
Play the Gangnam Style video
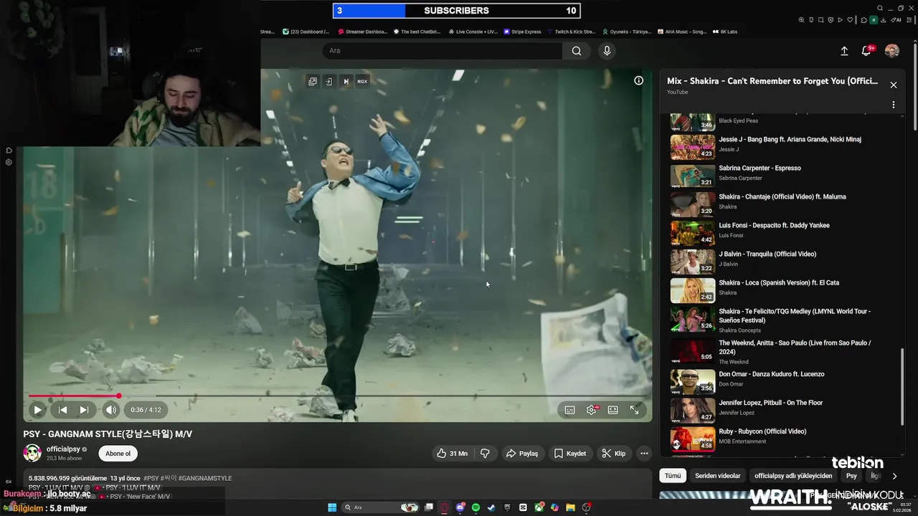click(x=38, y=410)
